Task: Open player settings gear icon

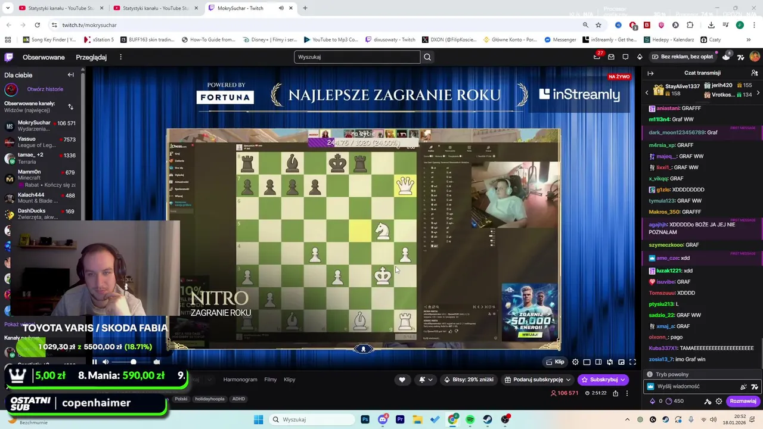Action: pyautogui.click(x=575, y=362)
